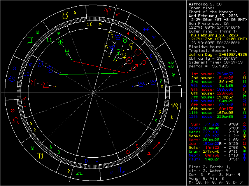Select the green aspect line in the chart
This screenshot has width=249, height=186.
(93, 74)
